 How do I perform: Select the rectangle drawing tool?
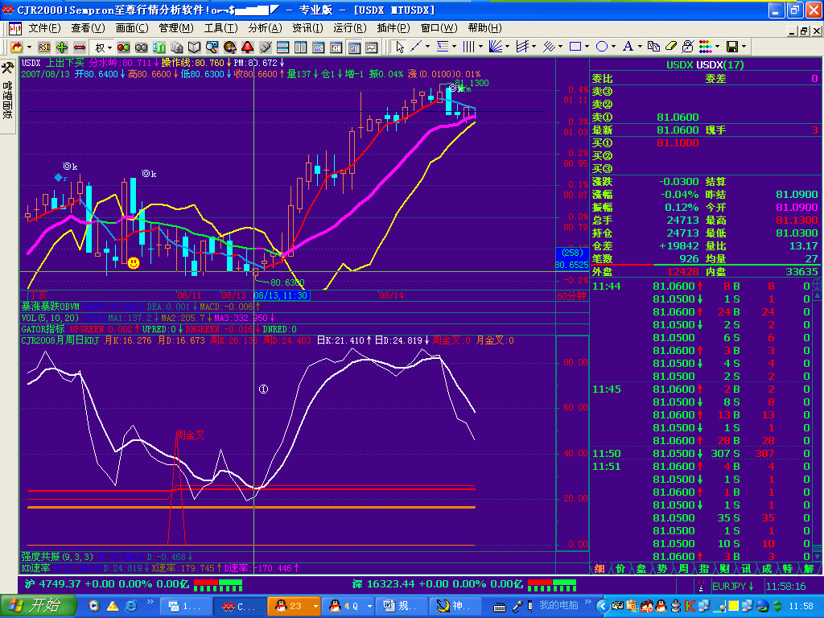coord(575,47)
